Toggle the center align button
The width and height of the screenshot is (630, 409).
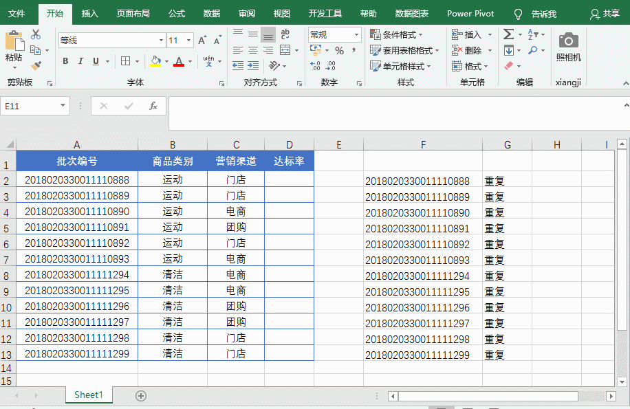pyautogui.click(x=253, y=50)
